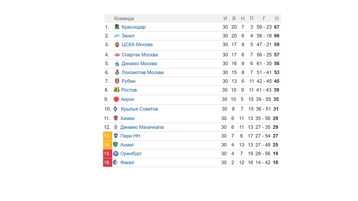Image resolution: width=358 pixels, height=201 pixels.
Task: Open the Зенит team page link
Action: pyautogui.click(x=128, y=36)
